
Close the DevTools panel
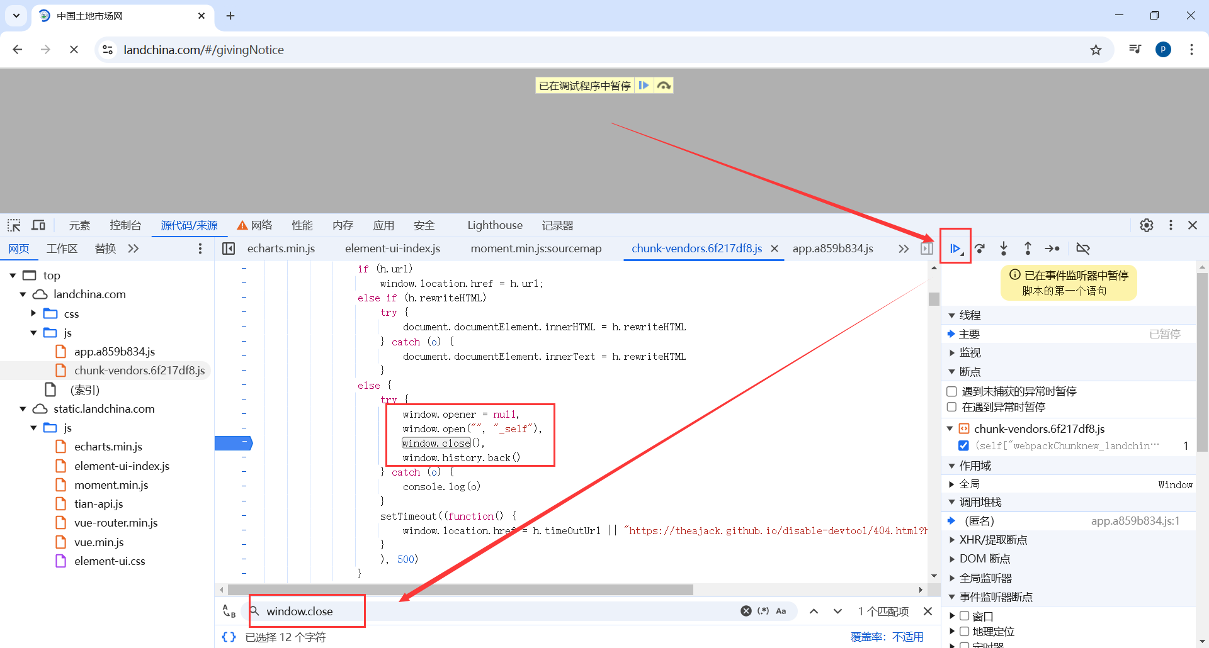[x=1193, y=225]
